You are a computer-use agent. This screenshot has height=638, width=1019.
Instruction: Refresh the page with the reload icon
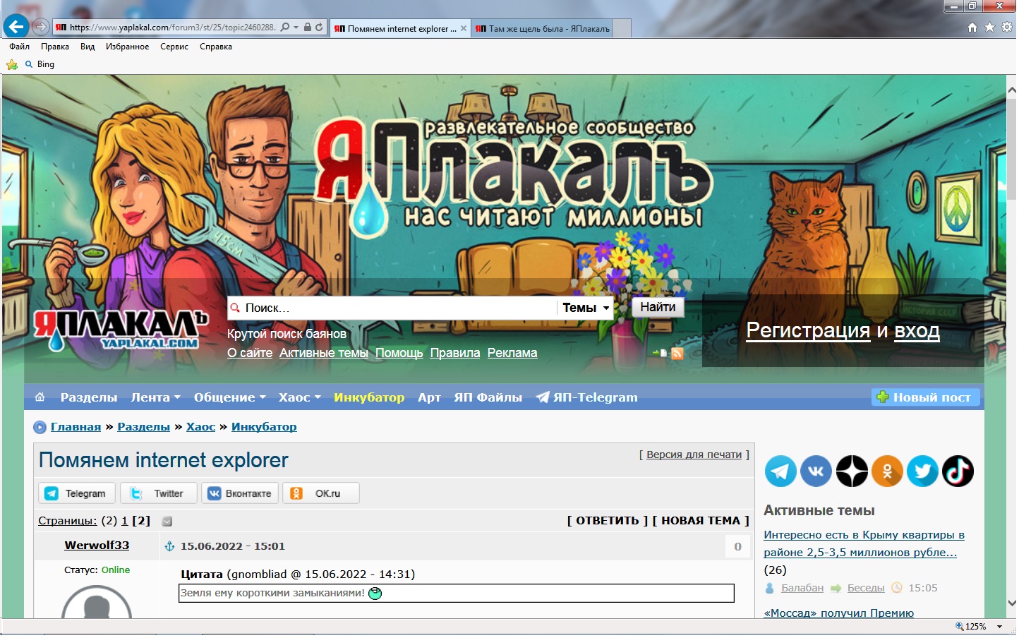point(320,28)
